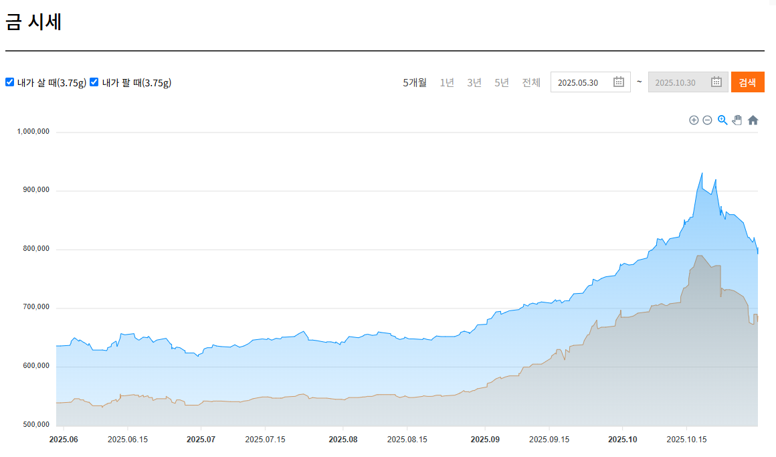Click the 2025.10.15 x-axis label
The height and width of the screenshot is (457, 776).
pyautogui.click(x=687, y=440)
